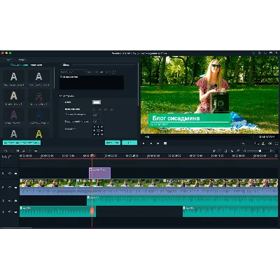Click the stop playback square button
Screen dimensions: 280x280
pos(165,143)
